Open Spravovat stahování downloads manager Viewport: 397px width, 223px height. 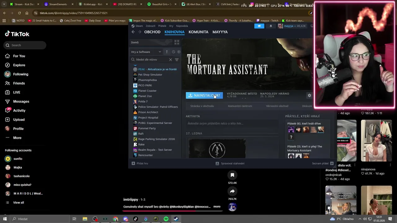230,163
